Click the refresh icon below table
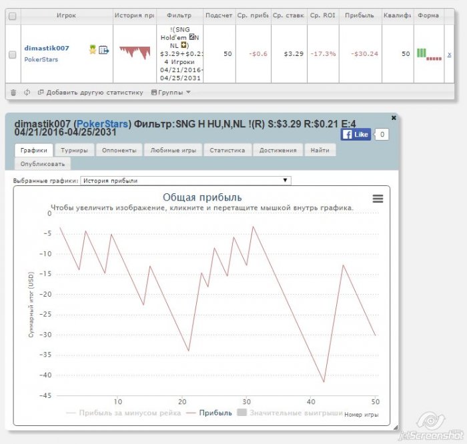The height and width of the screenshot is (444, 467). tap(27, 92)
